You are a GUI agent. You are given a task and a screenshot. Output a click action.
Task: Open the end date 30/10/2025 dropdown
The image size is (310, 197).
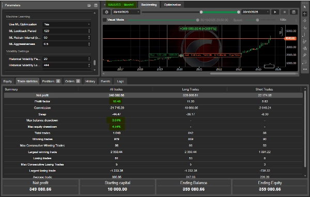(x=255, y=12)
